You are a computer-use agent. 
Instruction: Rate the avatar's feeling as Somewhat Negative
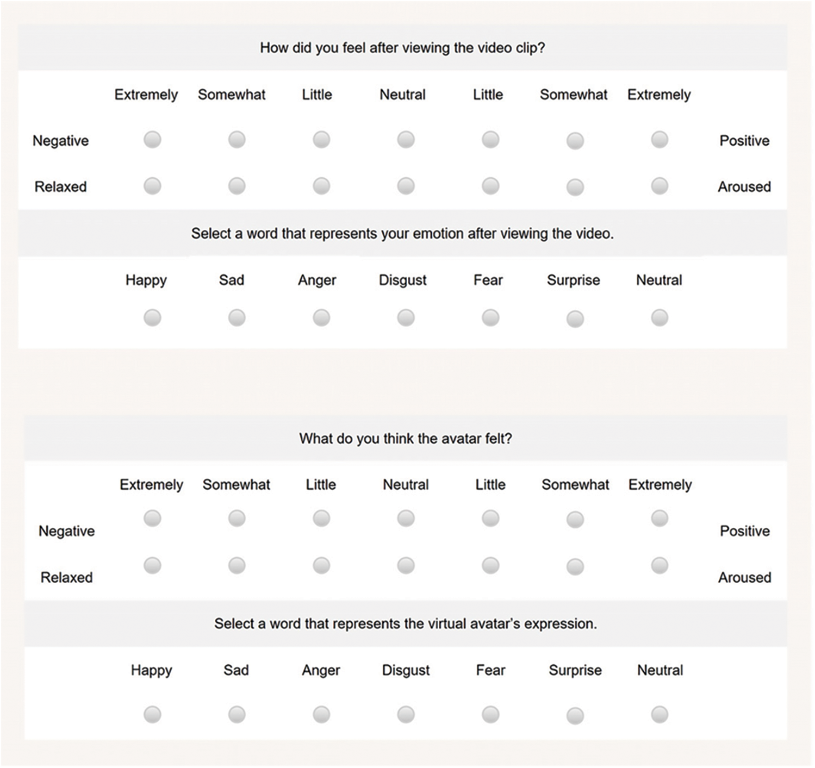(237, 519)
